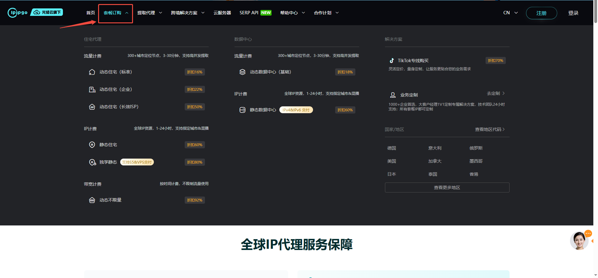Open the customer service chat avatar

[579, 241]
